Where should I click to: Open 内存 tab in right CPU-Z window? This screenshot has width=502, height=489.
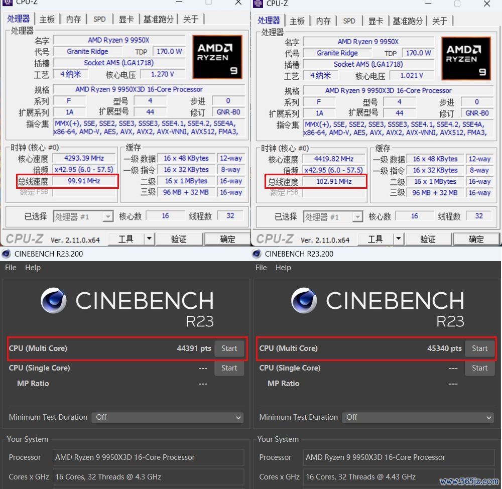pos(323,21)
